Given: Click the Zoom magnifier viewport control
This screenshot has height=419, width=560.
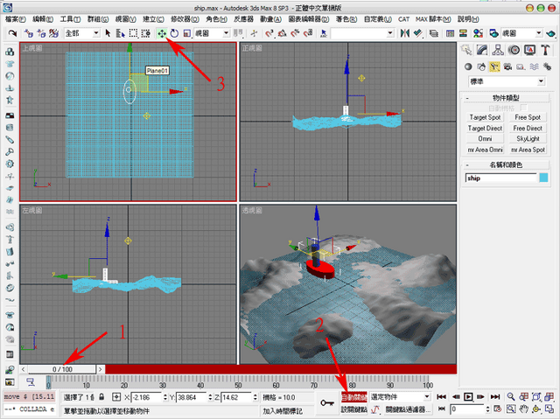Looking at the screenshot, I should tap(511, 397).
